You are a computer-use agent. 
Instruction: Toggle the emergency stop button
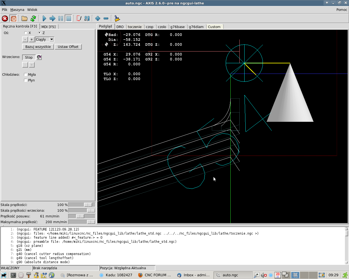(5, 19)
